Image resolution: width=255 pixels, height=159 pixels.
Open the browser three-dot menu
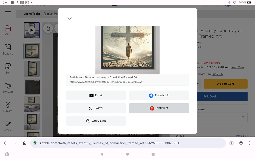pyautogui.click(x=249, y=143)
